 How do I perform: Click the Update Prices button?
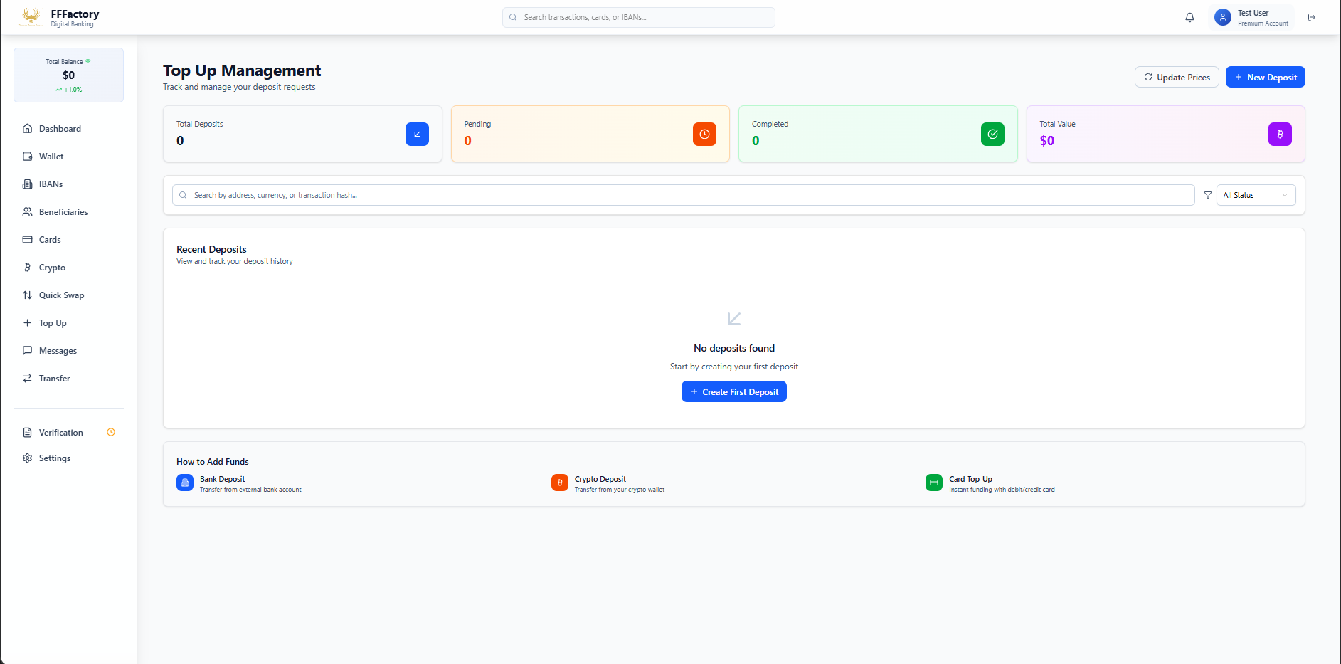(1177, 77)
